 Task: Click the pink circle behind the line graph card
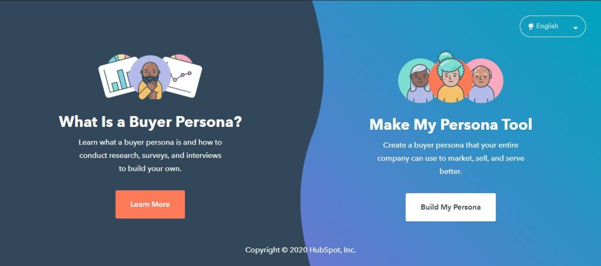click(x=182, y=58)
